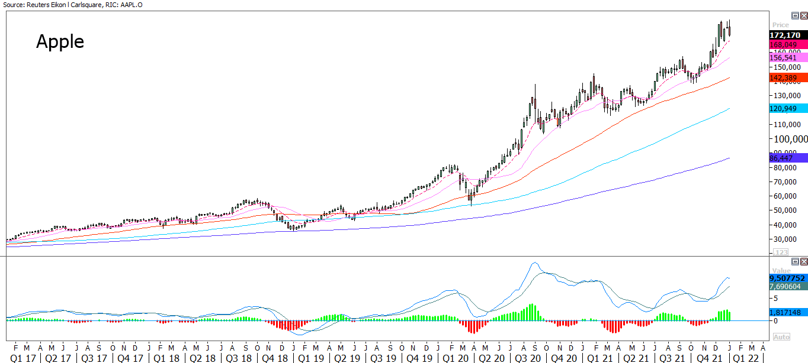Select the blue 1,817148 histogram value

788,312
